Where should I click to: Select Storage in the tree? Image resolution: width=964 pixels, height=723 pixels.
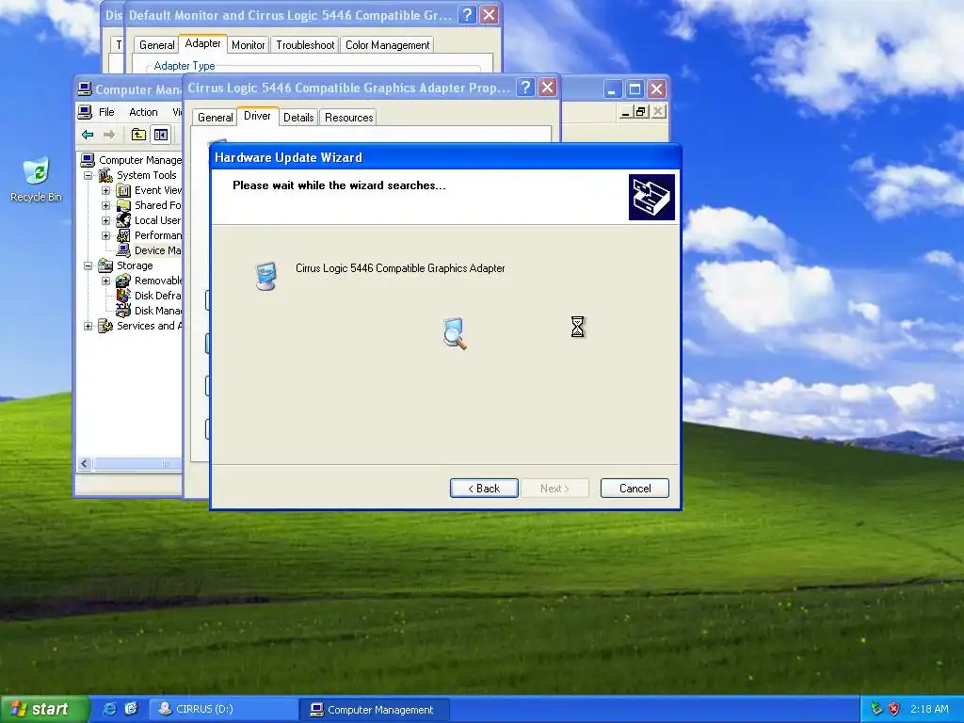135,265
